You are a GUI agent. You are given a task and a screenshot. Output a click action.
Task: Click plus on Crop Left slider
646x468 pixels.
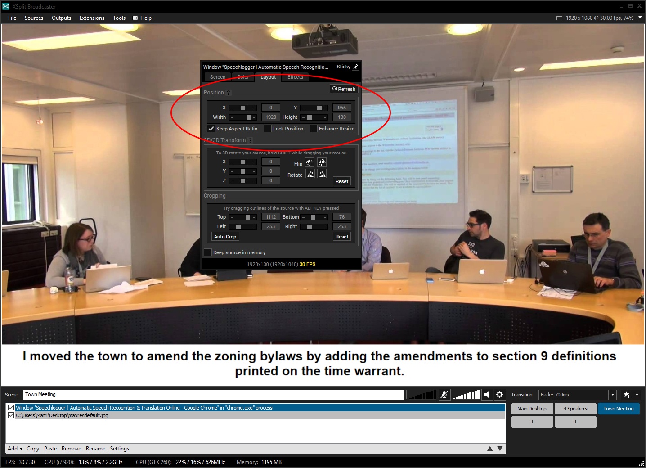254,227
